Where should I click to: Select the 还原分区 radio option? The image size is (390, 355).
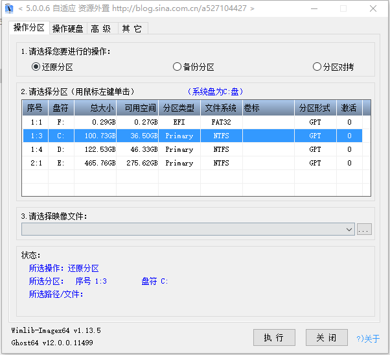(52, 67)
